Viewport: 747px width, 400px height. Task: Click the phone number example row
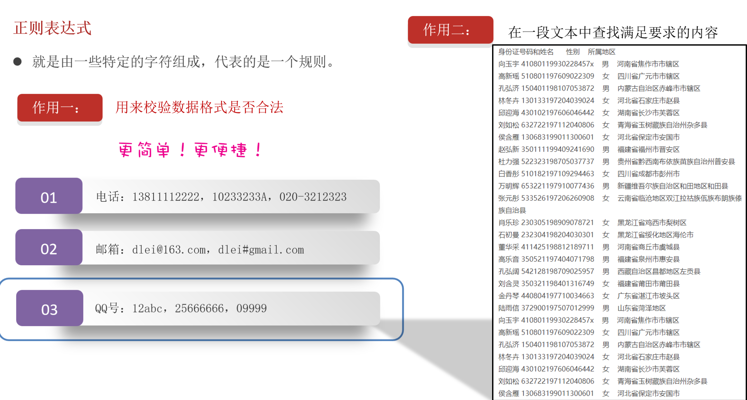221,197
